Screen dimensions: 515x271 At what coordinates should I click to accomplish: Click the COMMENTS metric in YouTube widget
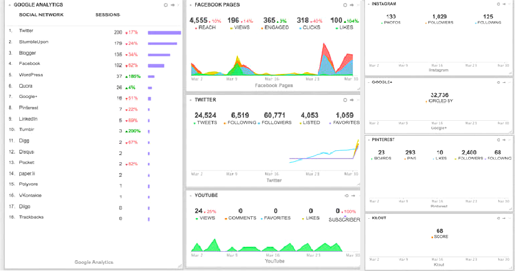(x=240, y=215)
